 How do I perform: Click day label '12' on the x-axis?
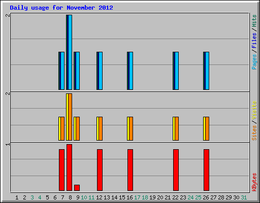click(x=99, y=197)
